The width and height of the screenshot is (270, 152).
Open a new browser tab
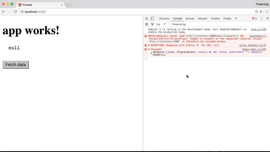(69, 5)
